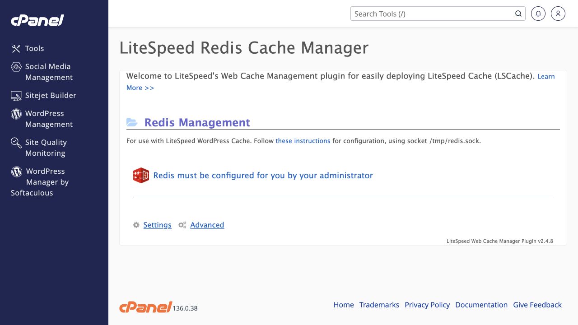Click the search magnifier icon
Image resolution: width=578 pixels, height=325 pixels.
coord(518,14)
